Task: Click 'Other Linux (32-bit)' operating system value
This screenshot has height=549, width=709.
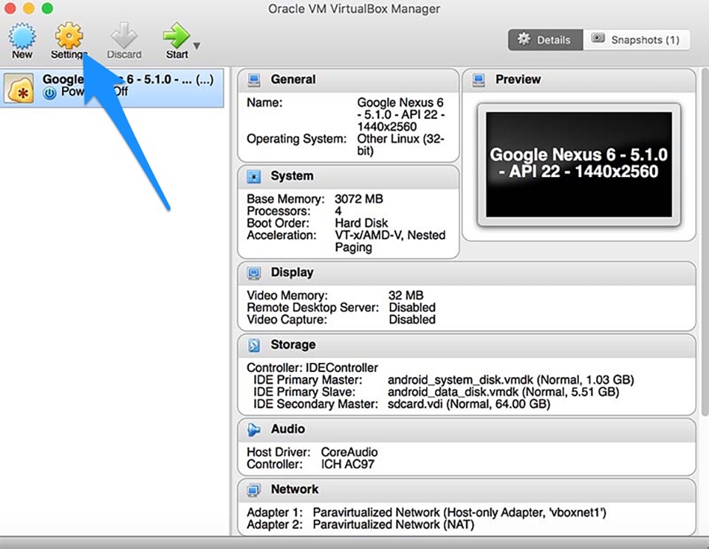Action: click(400, 145)
